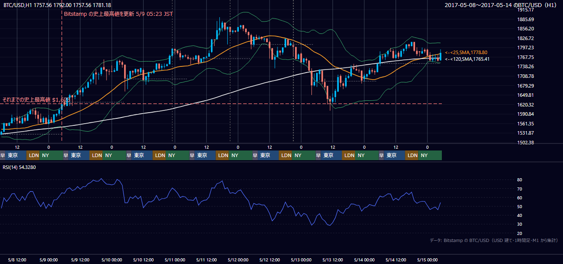Pick the 5/10 00:00 date label
563x264 pixels.
[111, 260]
